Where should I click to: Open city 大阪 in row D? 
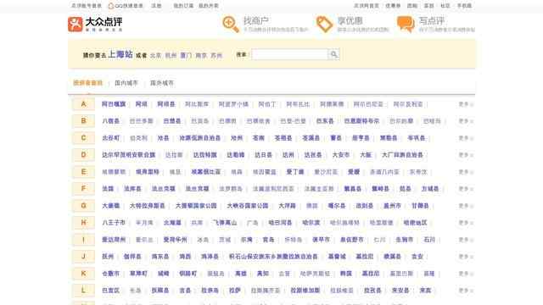[x=366, y=155]
